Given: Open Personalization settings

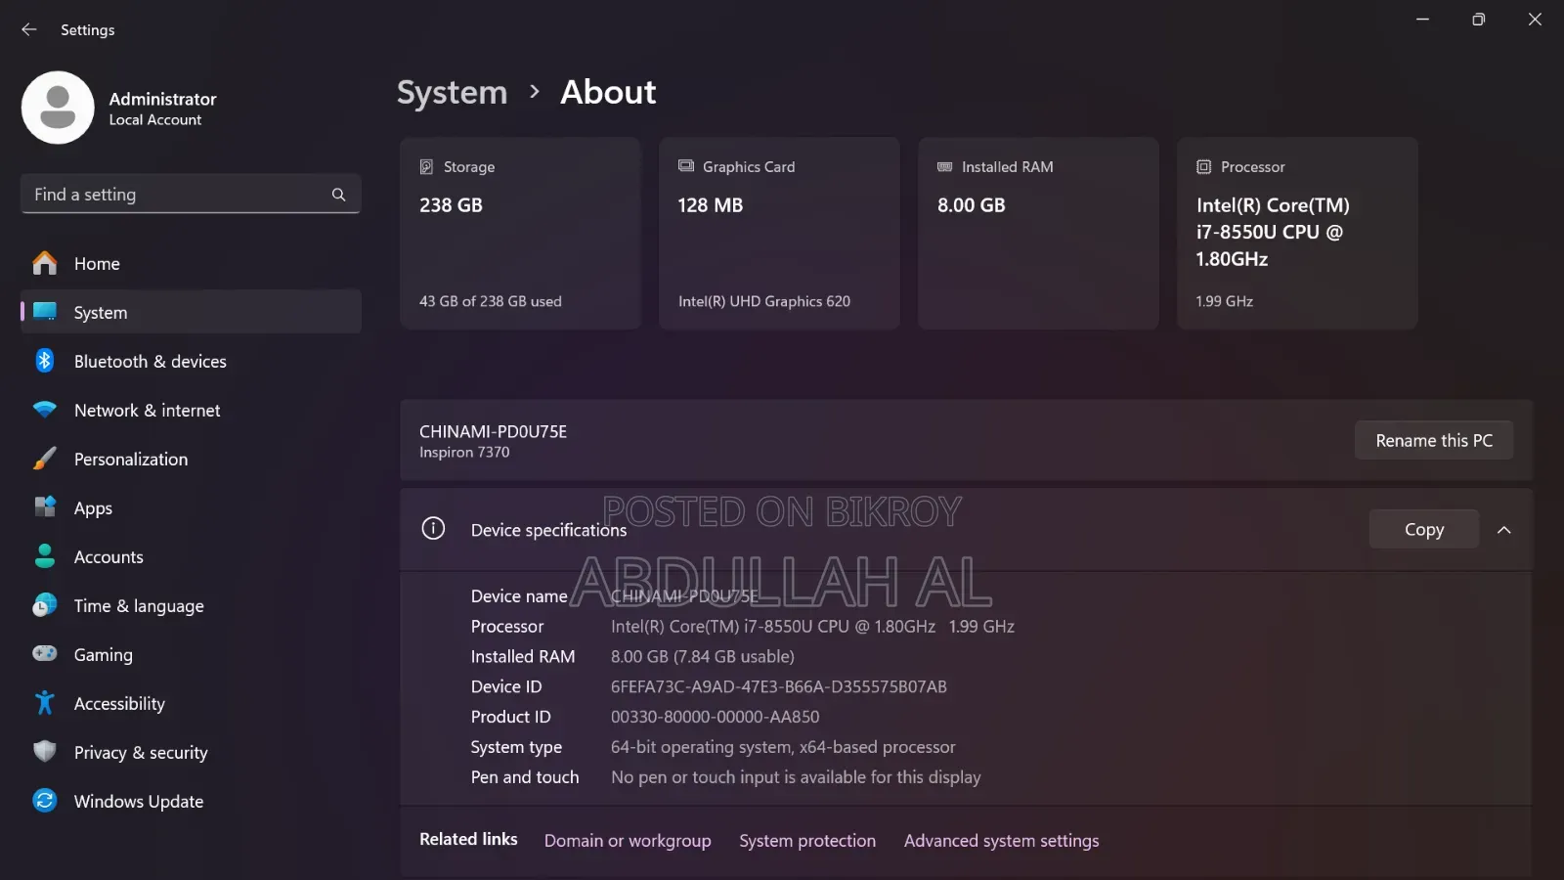Looking at the screenshot, I should (191, 459).
